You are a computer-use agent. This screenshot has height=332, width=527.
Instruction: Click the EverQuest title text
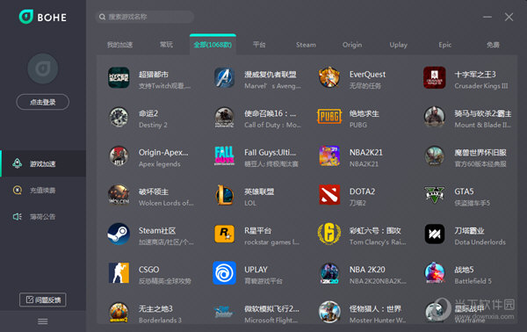click(x=367, y=75)
